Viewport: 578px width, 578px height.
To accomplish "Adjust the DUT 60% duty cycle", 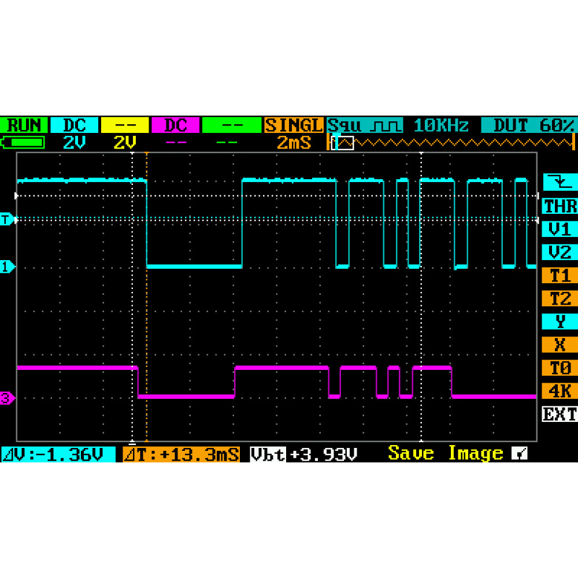I will pyautogui.click(x=528, y=125).
